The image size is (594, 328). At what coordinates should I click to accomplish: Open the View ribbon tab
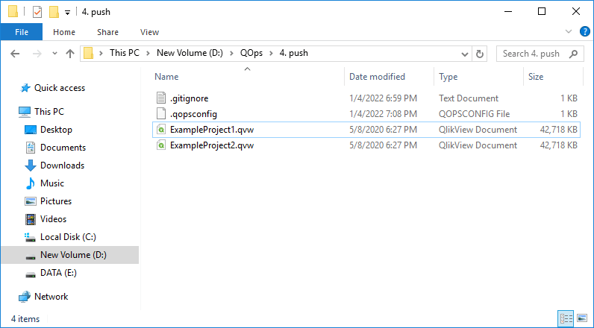point(149,32)
